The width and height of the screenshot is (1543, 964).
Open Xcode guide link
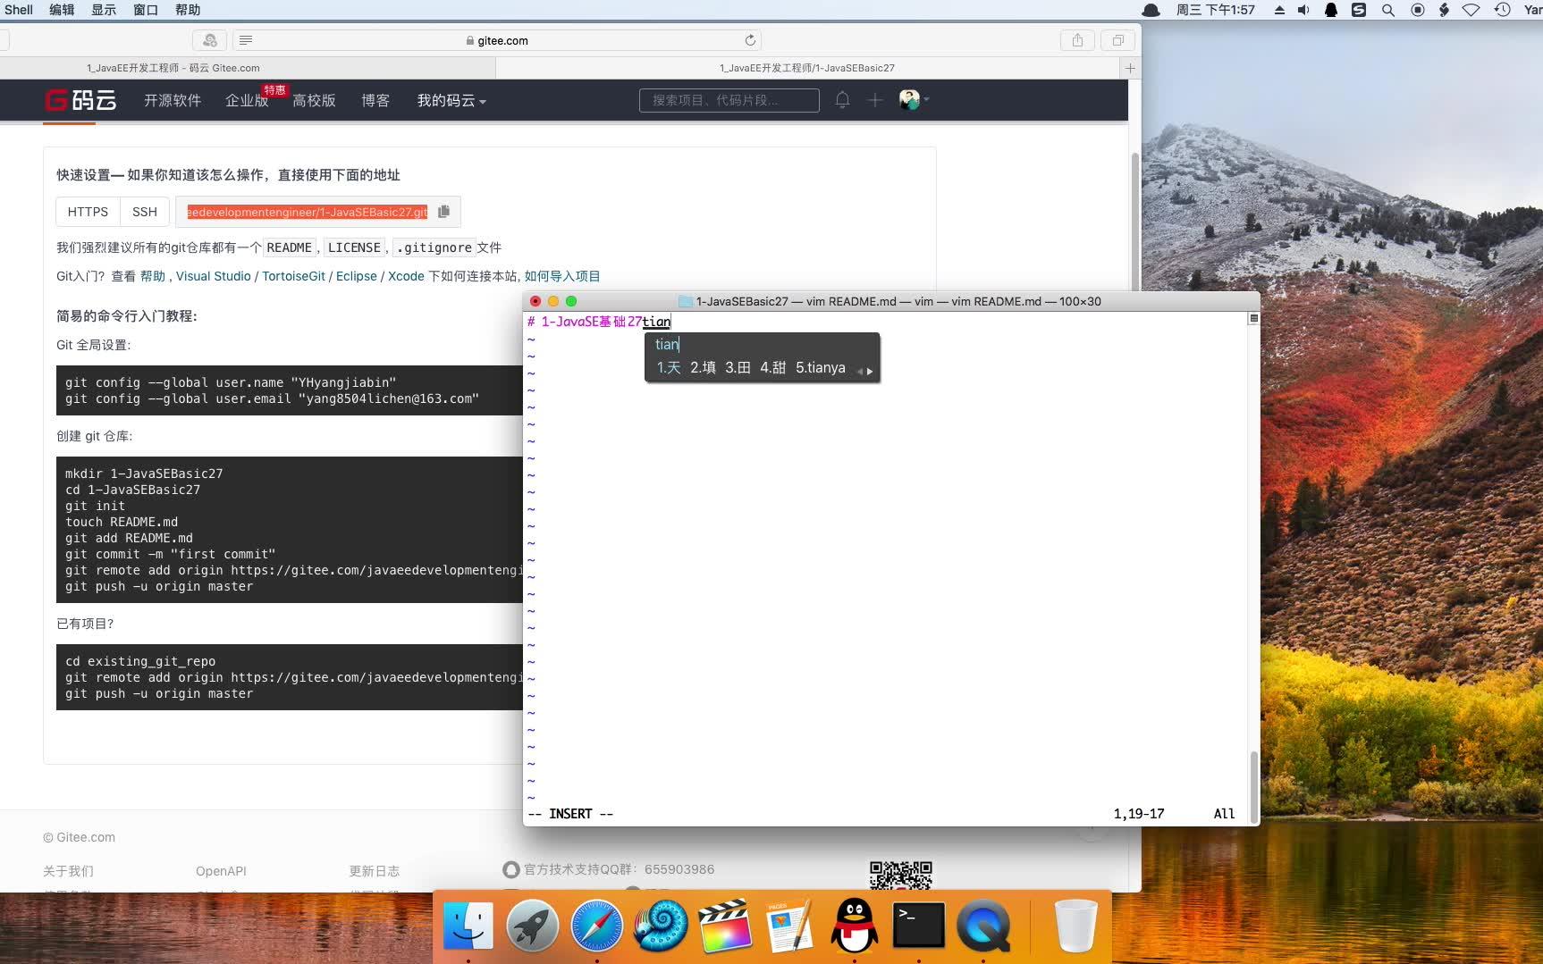[x=406, y=276]
